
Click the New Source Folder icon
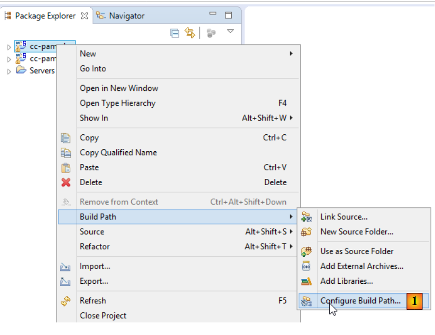(307, 232)
